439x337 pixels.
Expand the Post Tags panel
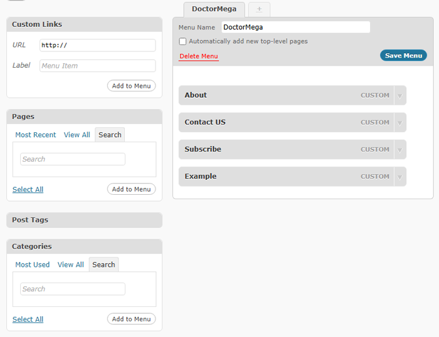[84, 220]
